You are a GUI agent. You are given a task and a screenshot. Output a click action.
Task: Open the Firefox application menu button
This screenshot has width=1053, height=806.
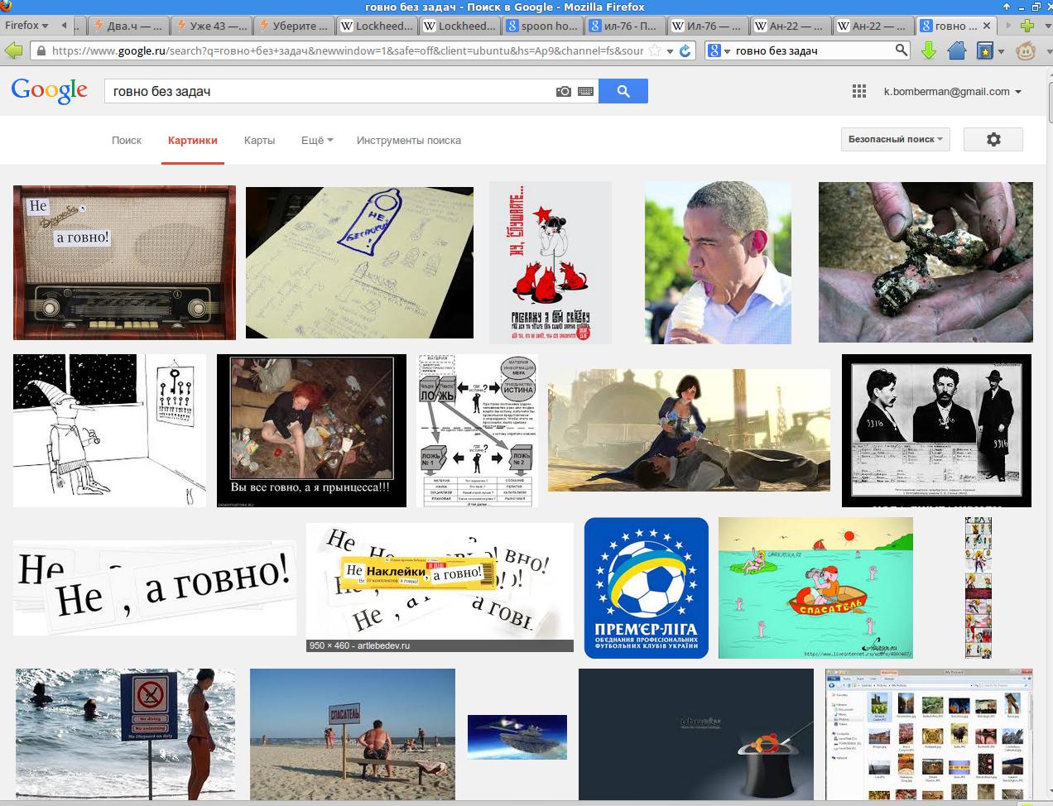(26, 26)
